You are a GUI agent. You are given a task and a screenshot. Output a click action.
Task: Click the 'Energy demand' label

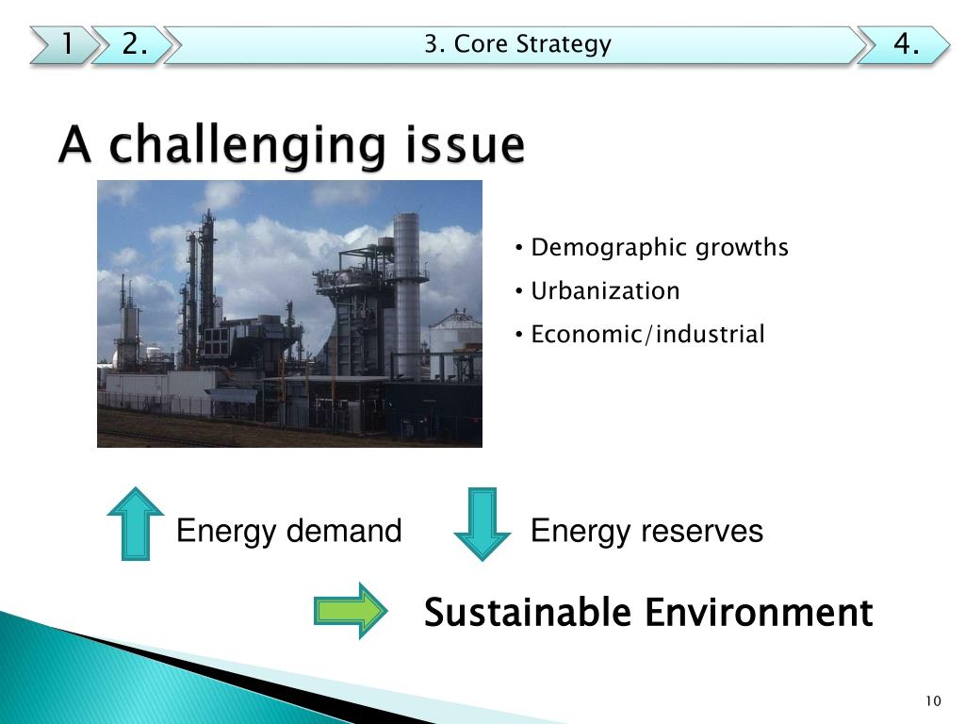pos(288,531)
